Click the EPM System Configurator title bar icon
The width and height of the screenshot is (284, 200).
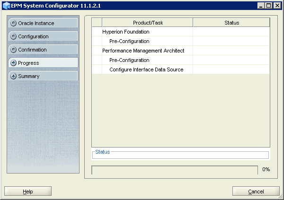tap(6, 5)
